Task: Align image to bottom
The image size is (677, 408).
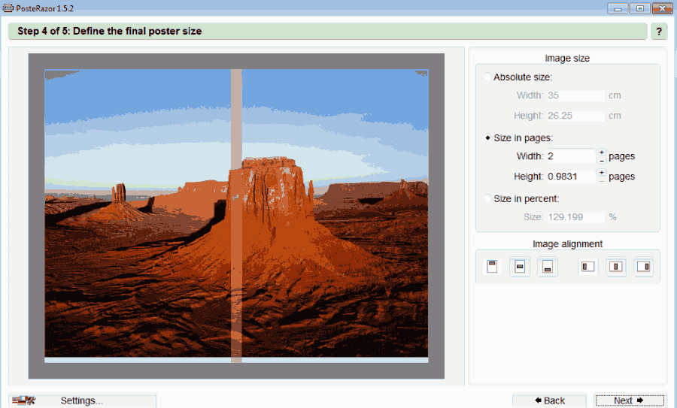Action: (x=547, y=267)
